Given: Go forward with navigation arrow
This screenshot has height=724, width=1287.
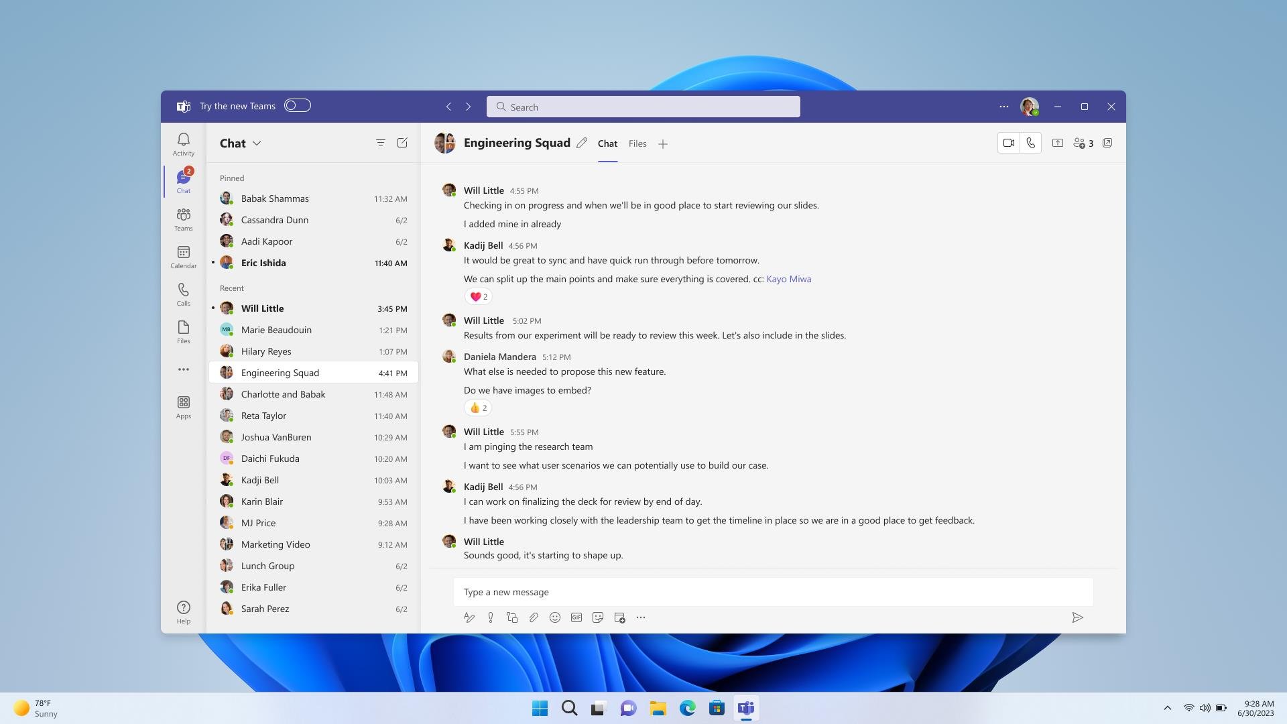Looking at the screenshot, I should point(468,107).
